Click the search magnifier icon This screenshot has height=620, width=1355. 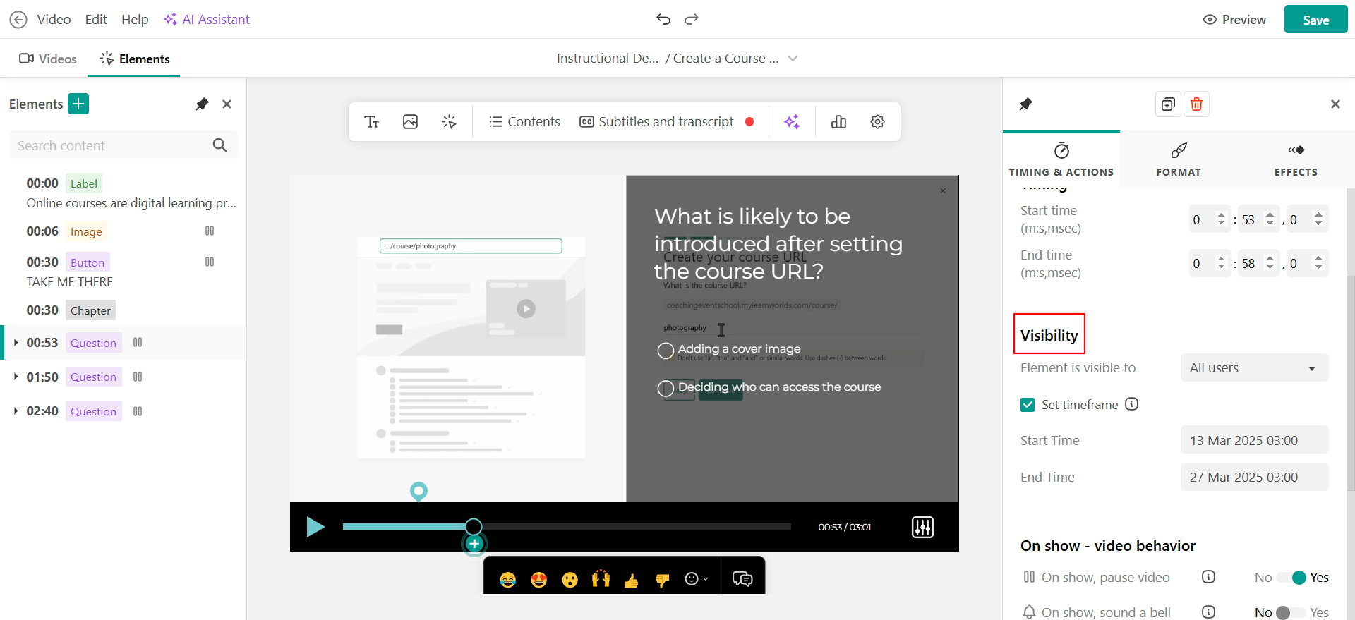[x=219, y=145]
